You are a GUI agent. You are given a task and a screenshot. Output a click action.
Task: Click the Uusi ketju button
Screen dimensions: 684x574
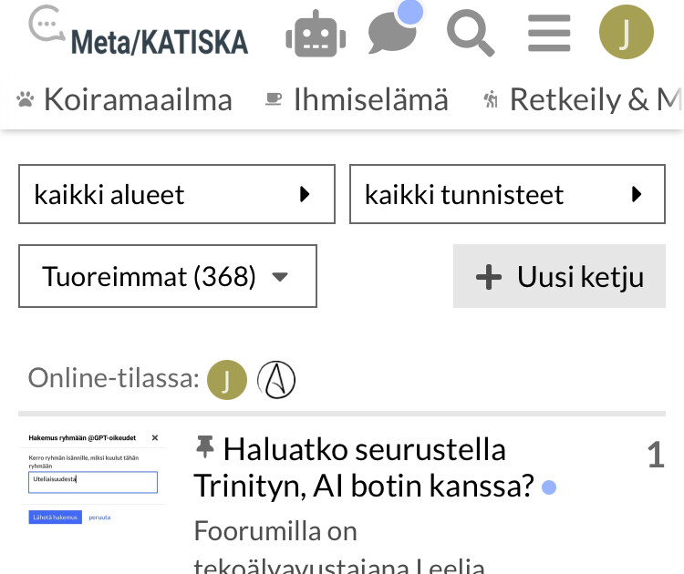point(559,276)
